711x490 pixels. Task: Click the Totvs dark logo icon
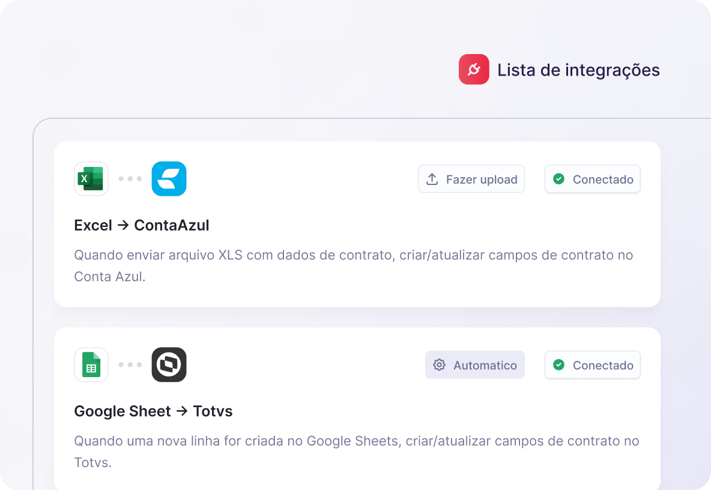pyautogui.click(x=169, y=364)
